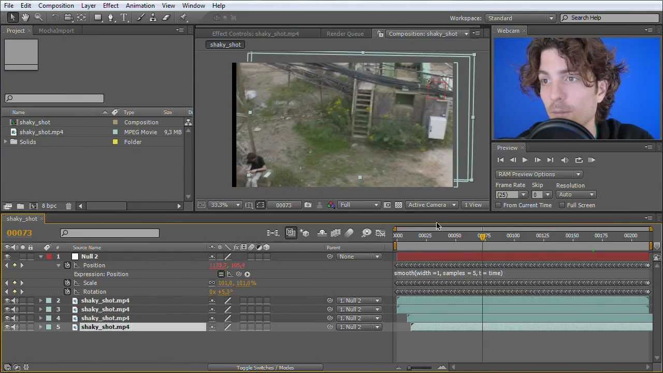Open Active Camera view dropdown
The width and height of the screenshot is (663, 373).
[432, 205]
